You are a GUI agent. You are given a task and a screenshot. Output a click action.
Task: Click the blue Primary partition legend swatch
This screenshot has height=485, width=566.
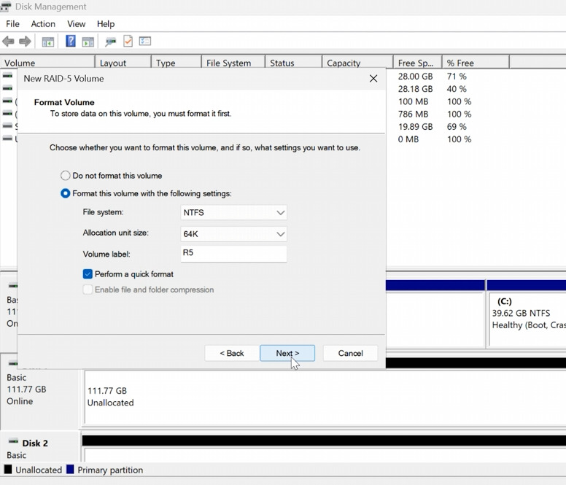70,470
